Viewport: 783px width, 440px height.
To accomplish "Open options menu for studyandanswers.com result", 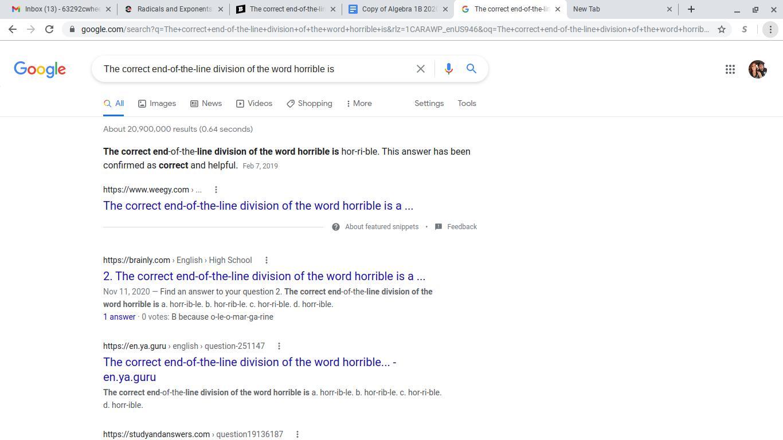I will point(297,434).
